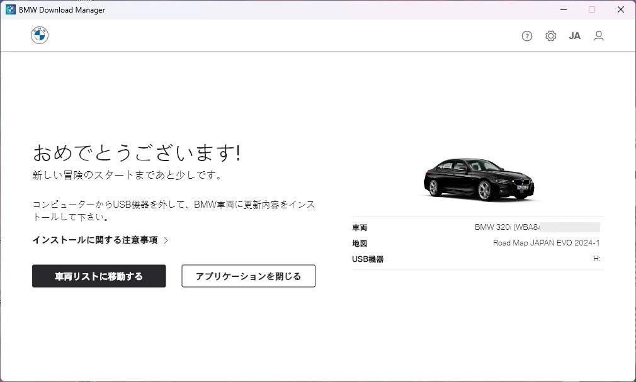Screen dimensions: 636x382
Task: Click the 地図 label
Action: pyautogui.click(x=360, y=244)
